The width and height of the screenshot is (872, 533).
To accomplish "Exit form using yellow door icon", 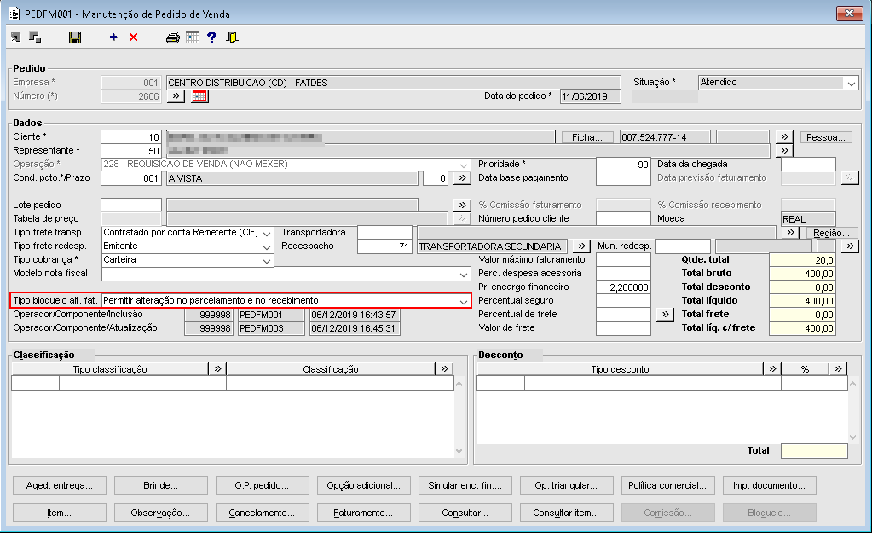I will pos(233,38).
